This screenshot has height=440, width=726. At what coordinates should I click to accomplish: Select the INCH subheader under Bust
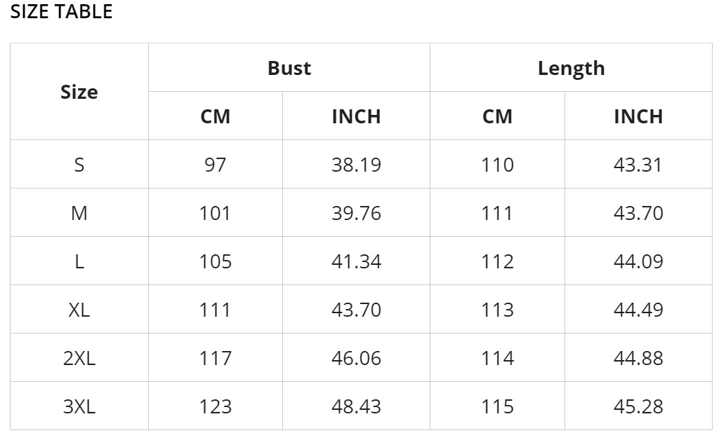click(356, 116)
